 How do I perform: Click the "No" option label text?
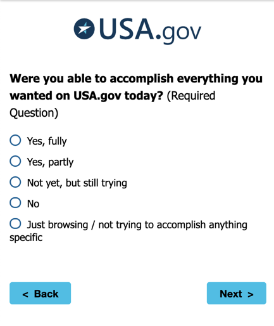[33, 204]
